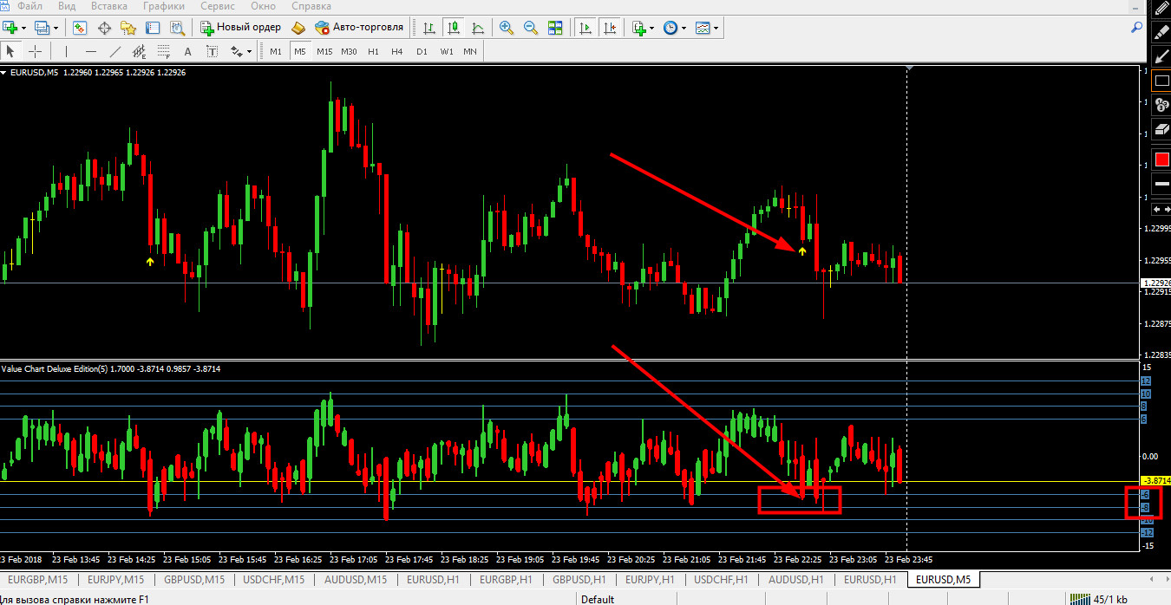Pick the Fibonacci retracement tool

click(162, 51)
